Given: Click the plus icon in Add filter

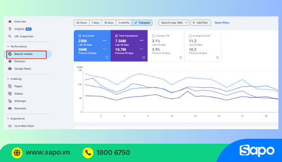Looking at the screenshot, I should pyautogui.click(x=194, y=23).
